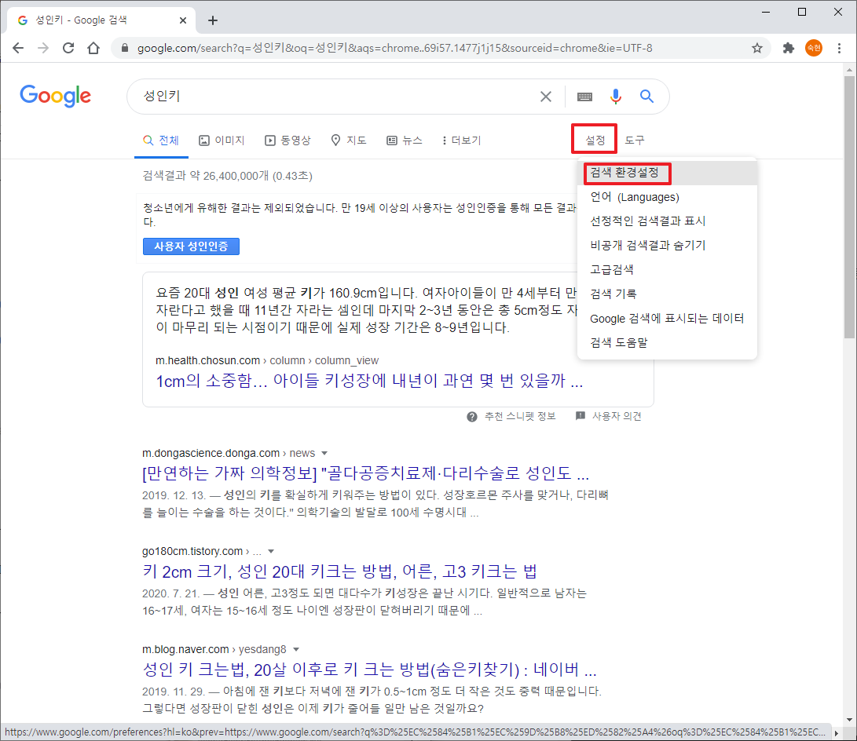Choose 언어 (Languages) from the menu

point(667,197)
